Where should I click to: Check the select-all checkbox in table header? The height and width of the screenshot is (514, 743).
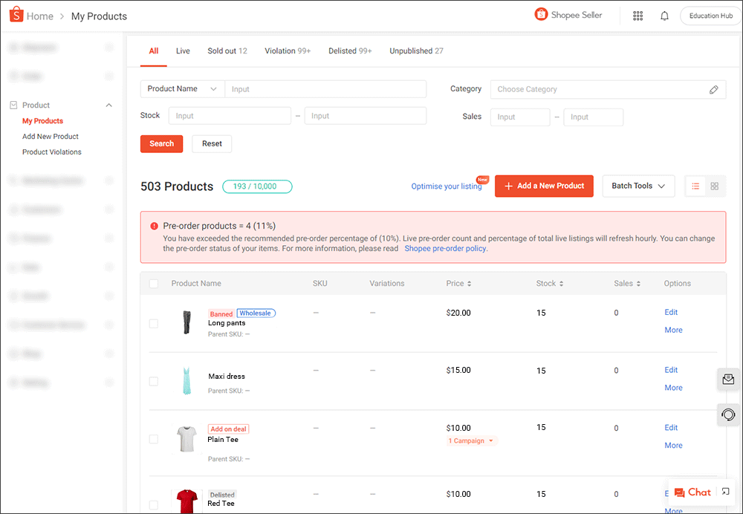point(155,283)
